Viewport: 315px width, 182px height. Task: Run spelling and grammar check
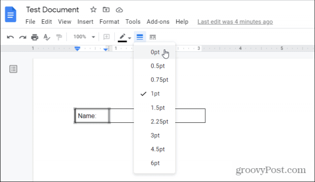[47, 37]
